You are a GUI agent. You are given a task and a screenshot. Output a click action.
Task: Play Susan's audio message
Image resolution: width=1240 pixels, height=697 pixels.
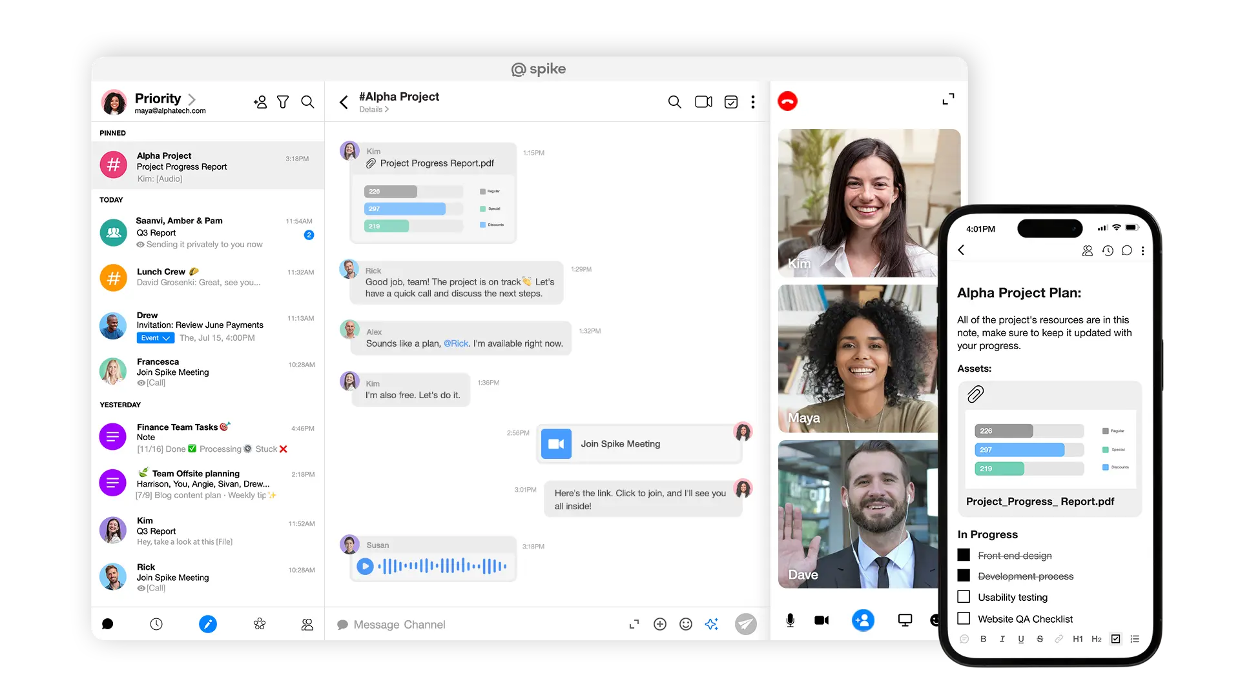[365, 567]
